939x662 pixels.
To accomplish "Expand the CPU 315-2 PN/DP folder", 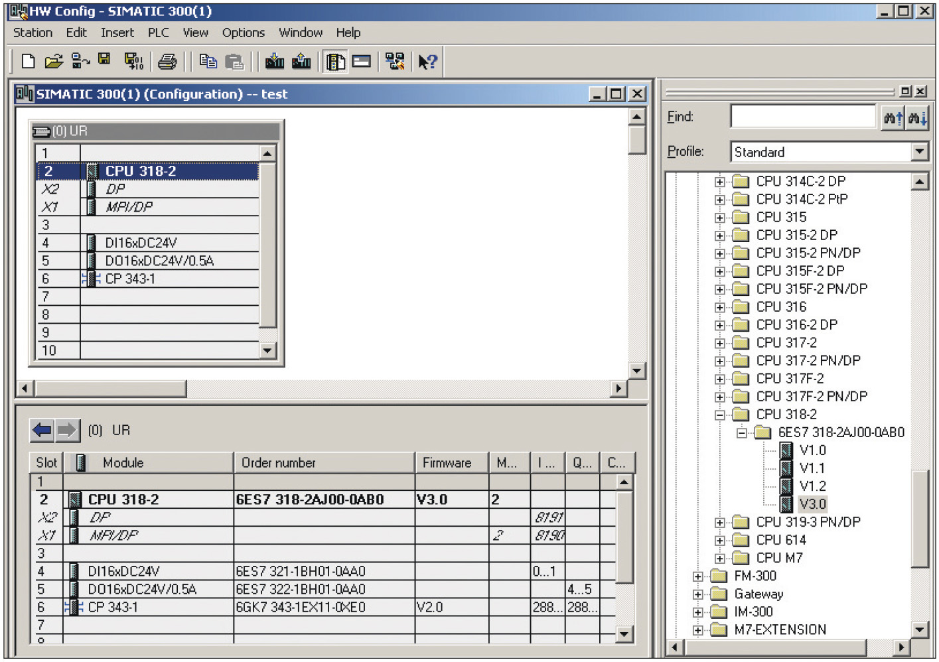I will coord(720,253).
